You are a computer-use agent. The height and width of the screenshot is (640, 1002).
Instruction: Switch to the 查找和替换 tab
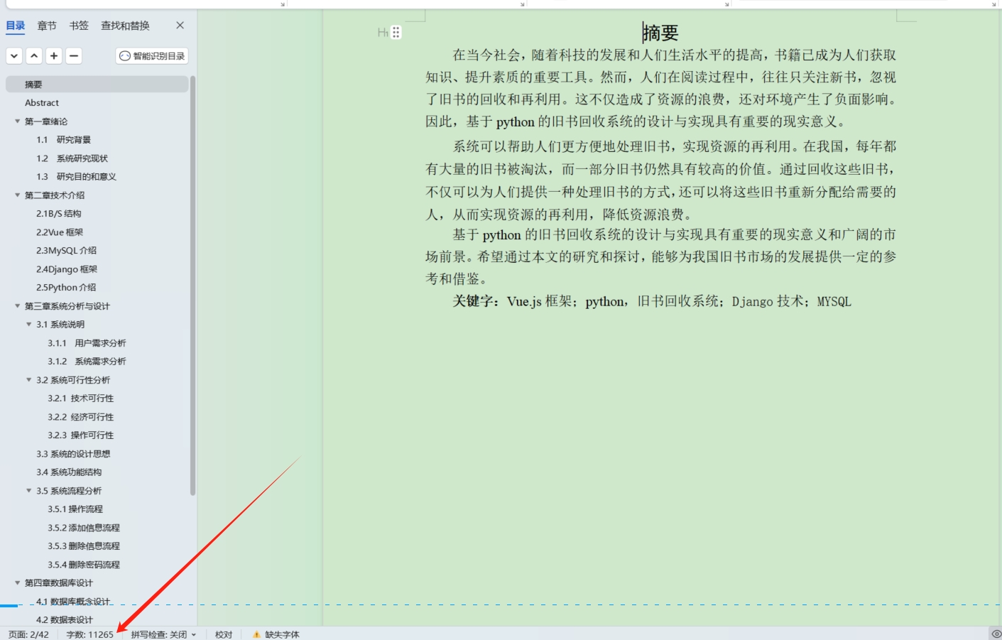coord(125,26)
